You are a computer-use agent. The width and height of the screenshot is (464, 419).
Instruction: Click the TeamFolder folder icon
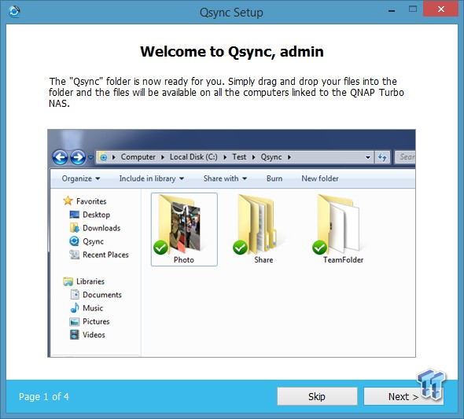(x=338, y=225)
